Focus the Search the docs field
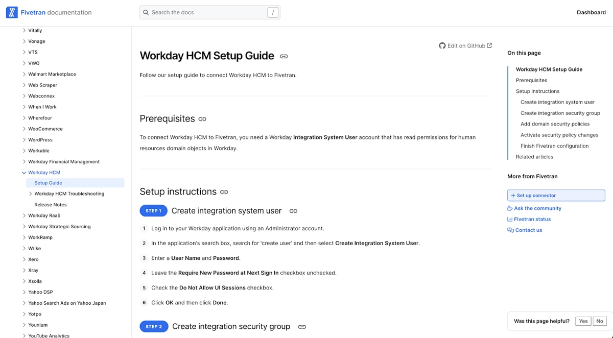 [x=209, y=12]
